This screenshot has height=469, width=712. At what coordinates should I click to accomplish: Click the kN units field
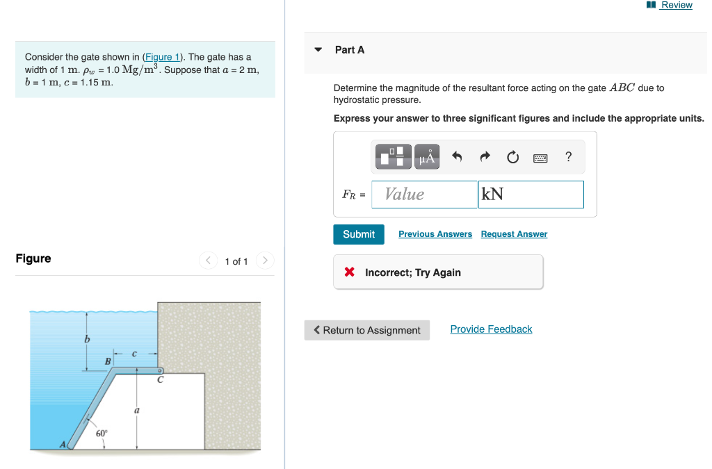tap(531, 195)
